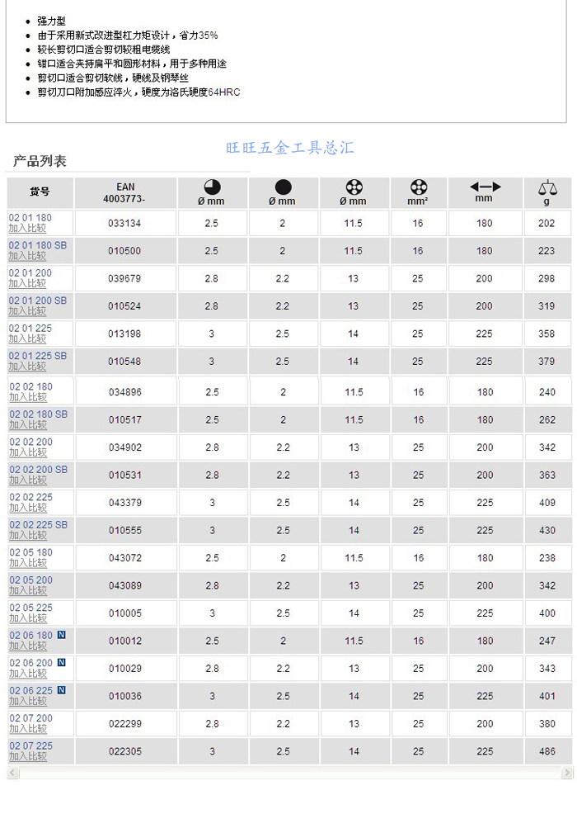Click the cable cross-section Ø mm icon
Image resolution: width=577 pixels, height=814 pixels.
[x=354, y=187]
